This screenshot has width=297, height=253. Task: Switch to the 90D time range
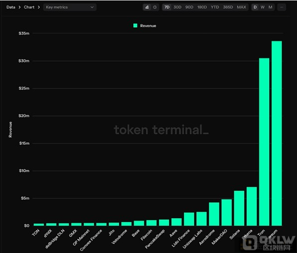189,7
